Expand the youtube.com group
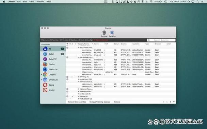 tap(79, 99)
